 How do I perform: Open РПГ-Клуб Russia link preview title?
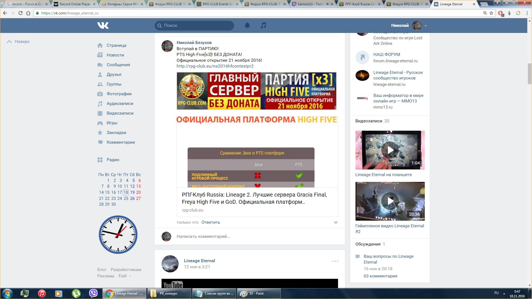click(254, 199)
